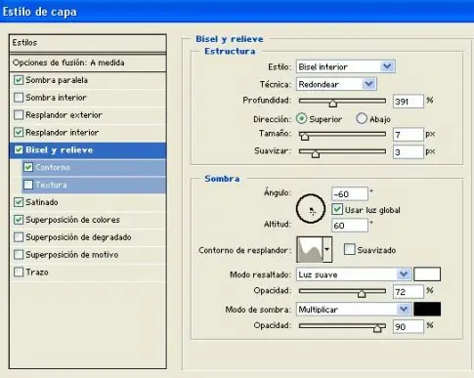Open Resplandor interior settings by its label

coord(62,132)
